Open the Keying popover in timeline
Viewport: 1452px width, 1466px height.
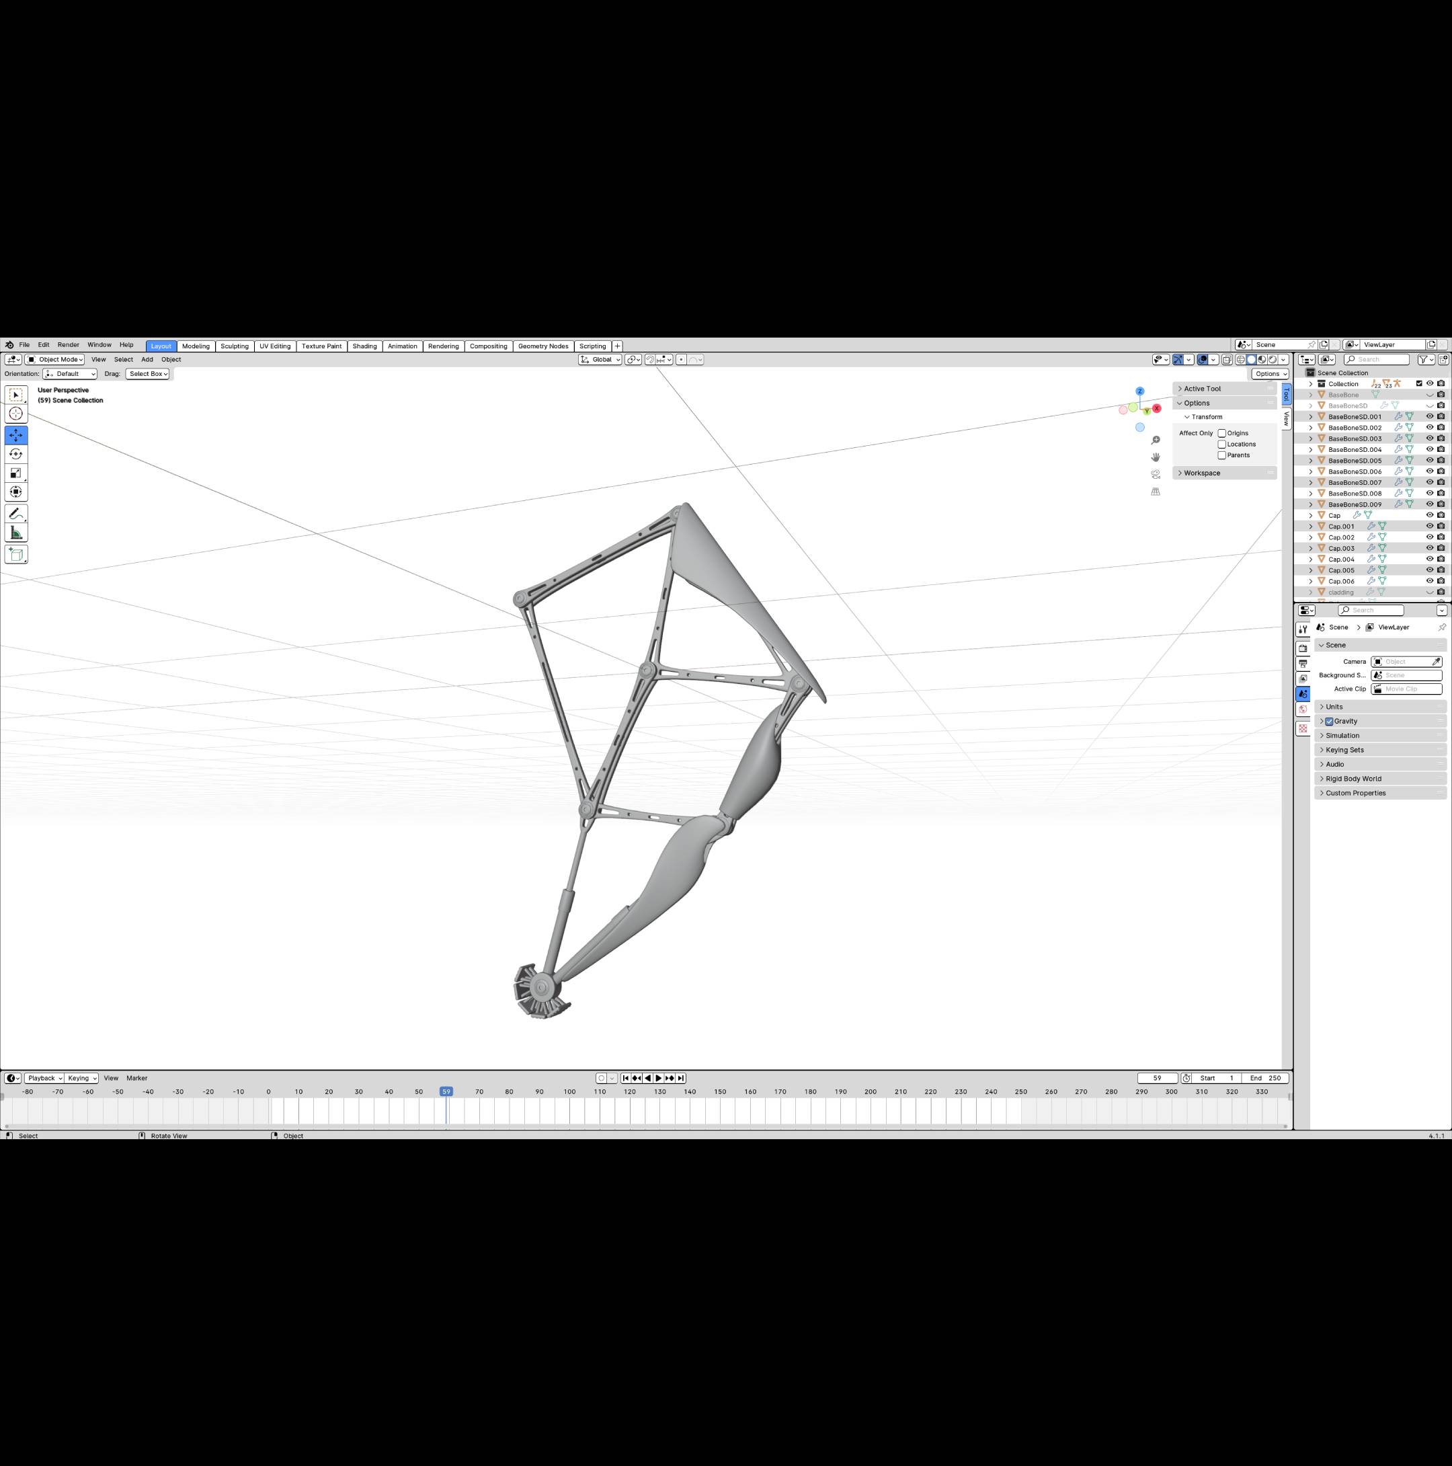tap(82, 1078)
